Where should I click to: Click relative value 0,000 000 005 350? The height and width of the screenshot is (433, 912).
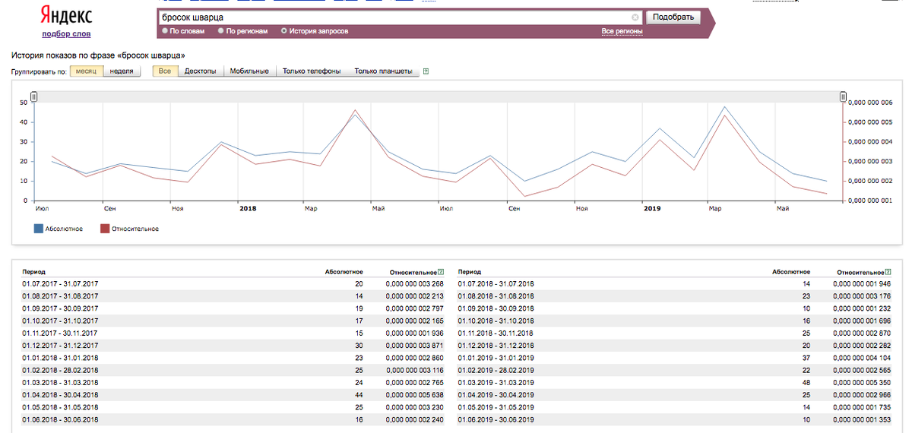862,382
